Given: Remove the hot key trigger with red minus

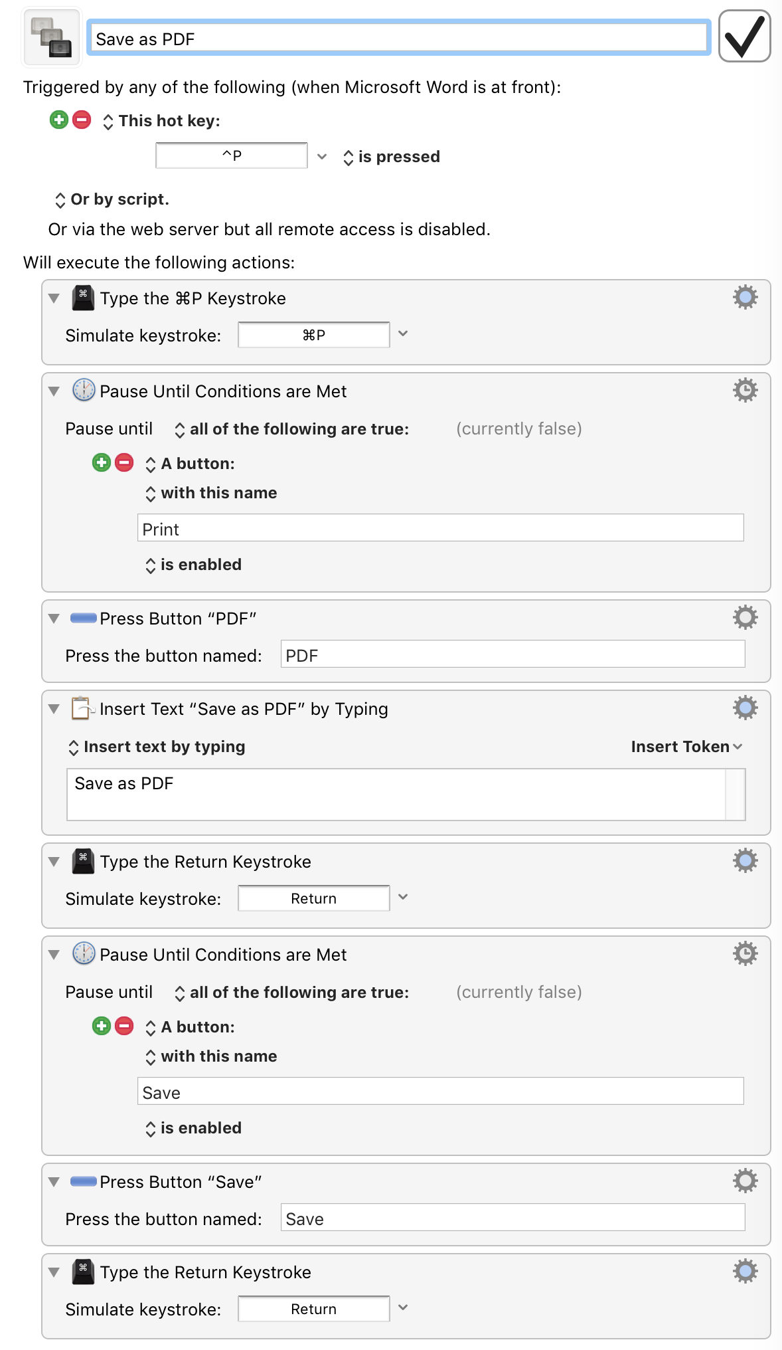Looking at the screenshot, I should 82,120.
